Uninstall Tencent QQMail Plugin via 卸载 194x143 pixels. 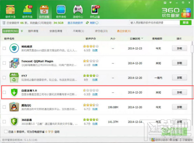(179, 63)
